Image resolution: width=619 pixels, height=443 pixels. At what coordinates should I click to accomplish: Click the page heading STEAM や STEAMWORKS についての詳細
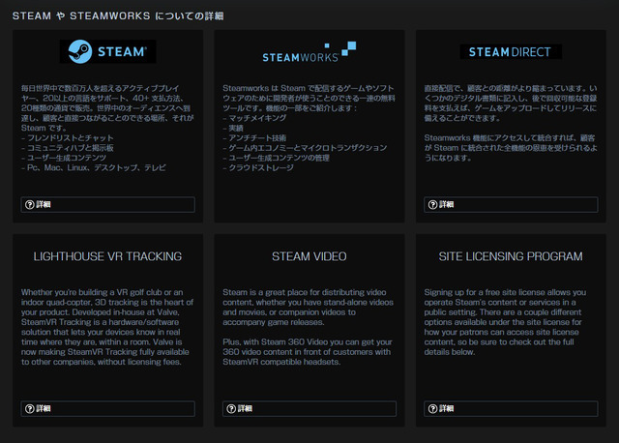tap(118, 15)
